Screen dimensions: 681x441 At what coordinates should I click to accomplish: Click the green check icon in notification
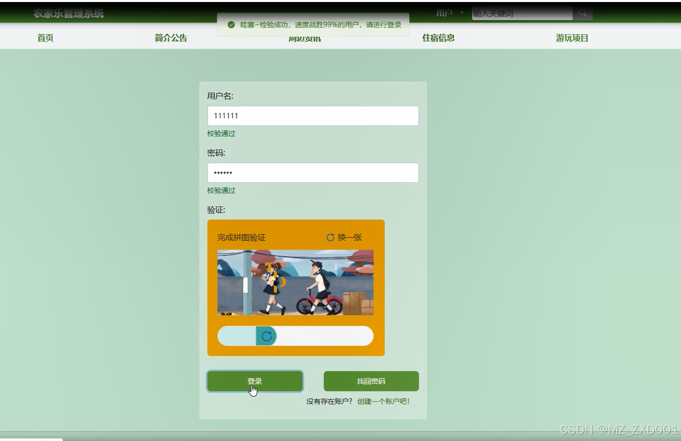(x=231, y=25)
